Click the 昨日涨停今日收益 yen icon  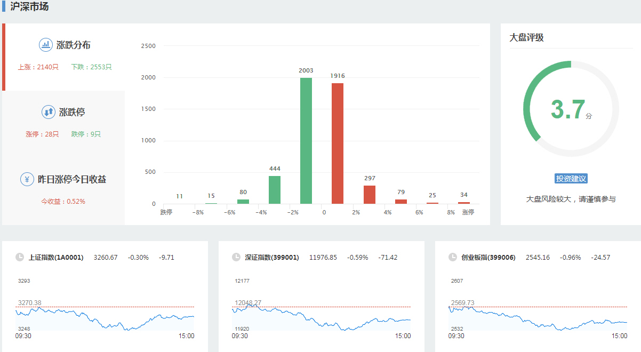27,179
